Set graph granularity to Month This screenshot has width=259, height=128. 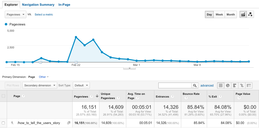click(x=231, y=14)
